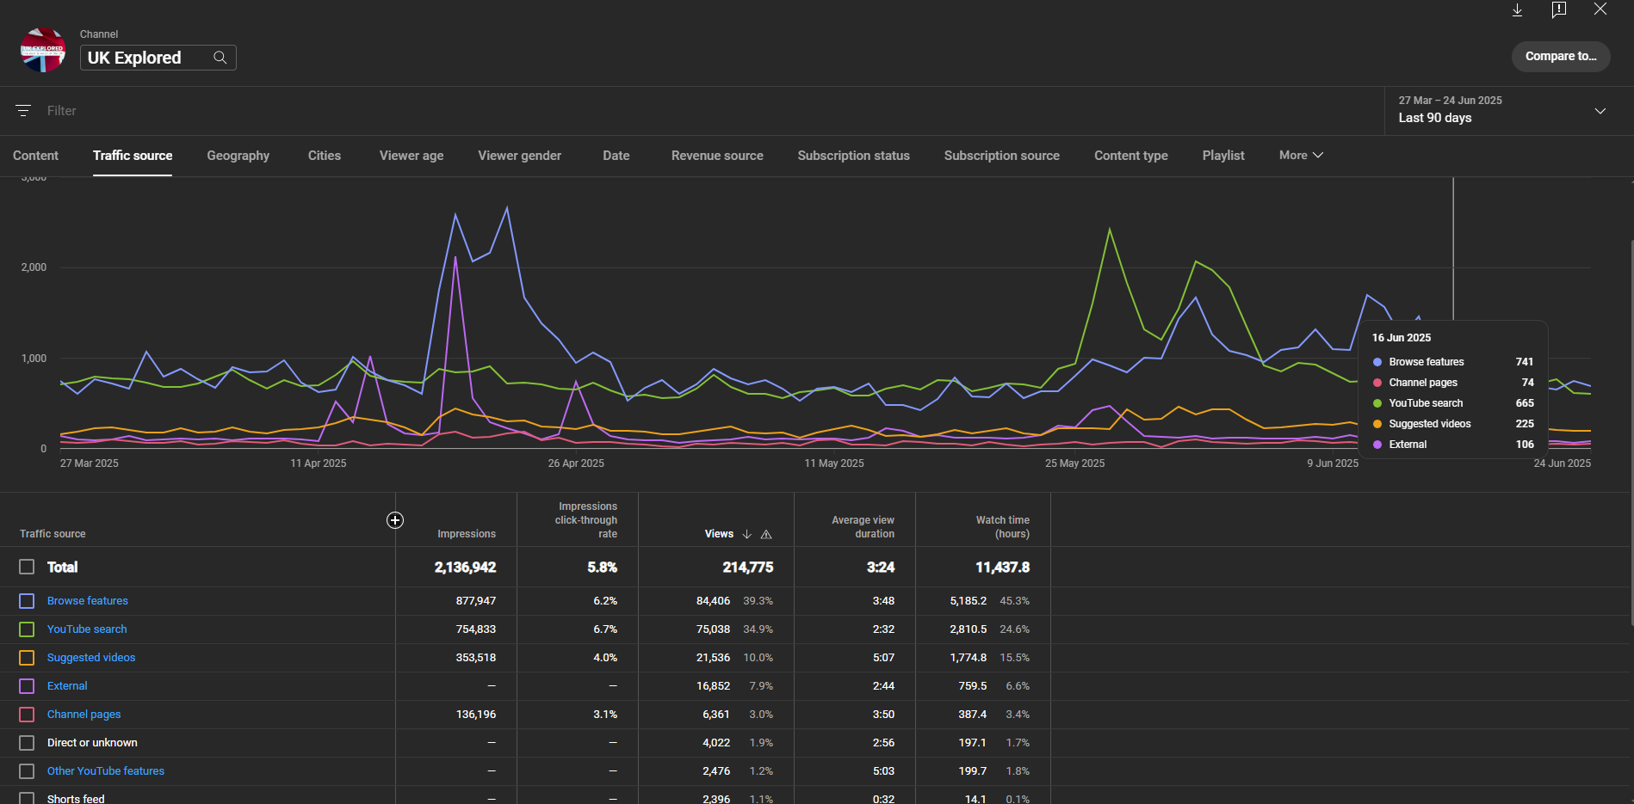Viewport: 1634px width, 804px height.
Task: Click the 11 May 2025 axis label
Action: [834, 463]
